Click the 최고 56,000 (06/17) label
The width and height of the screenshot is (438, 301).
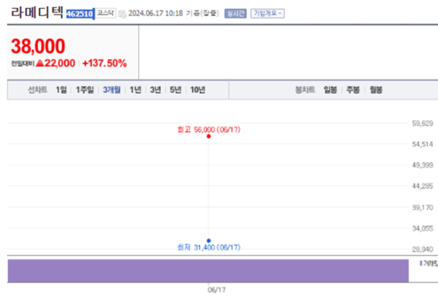pyautogui.click(x=209, y=129)
